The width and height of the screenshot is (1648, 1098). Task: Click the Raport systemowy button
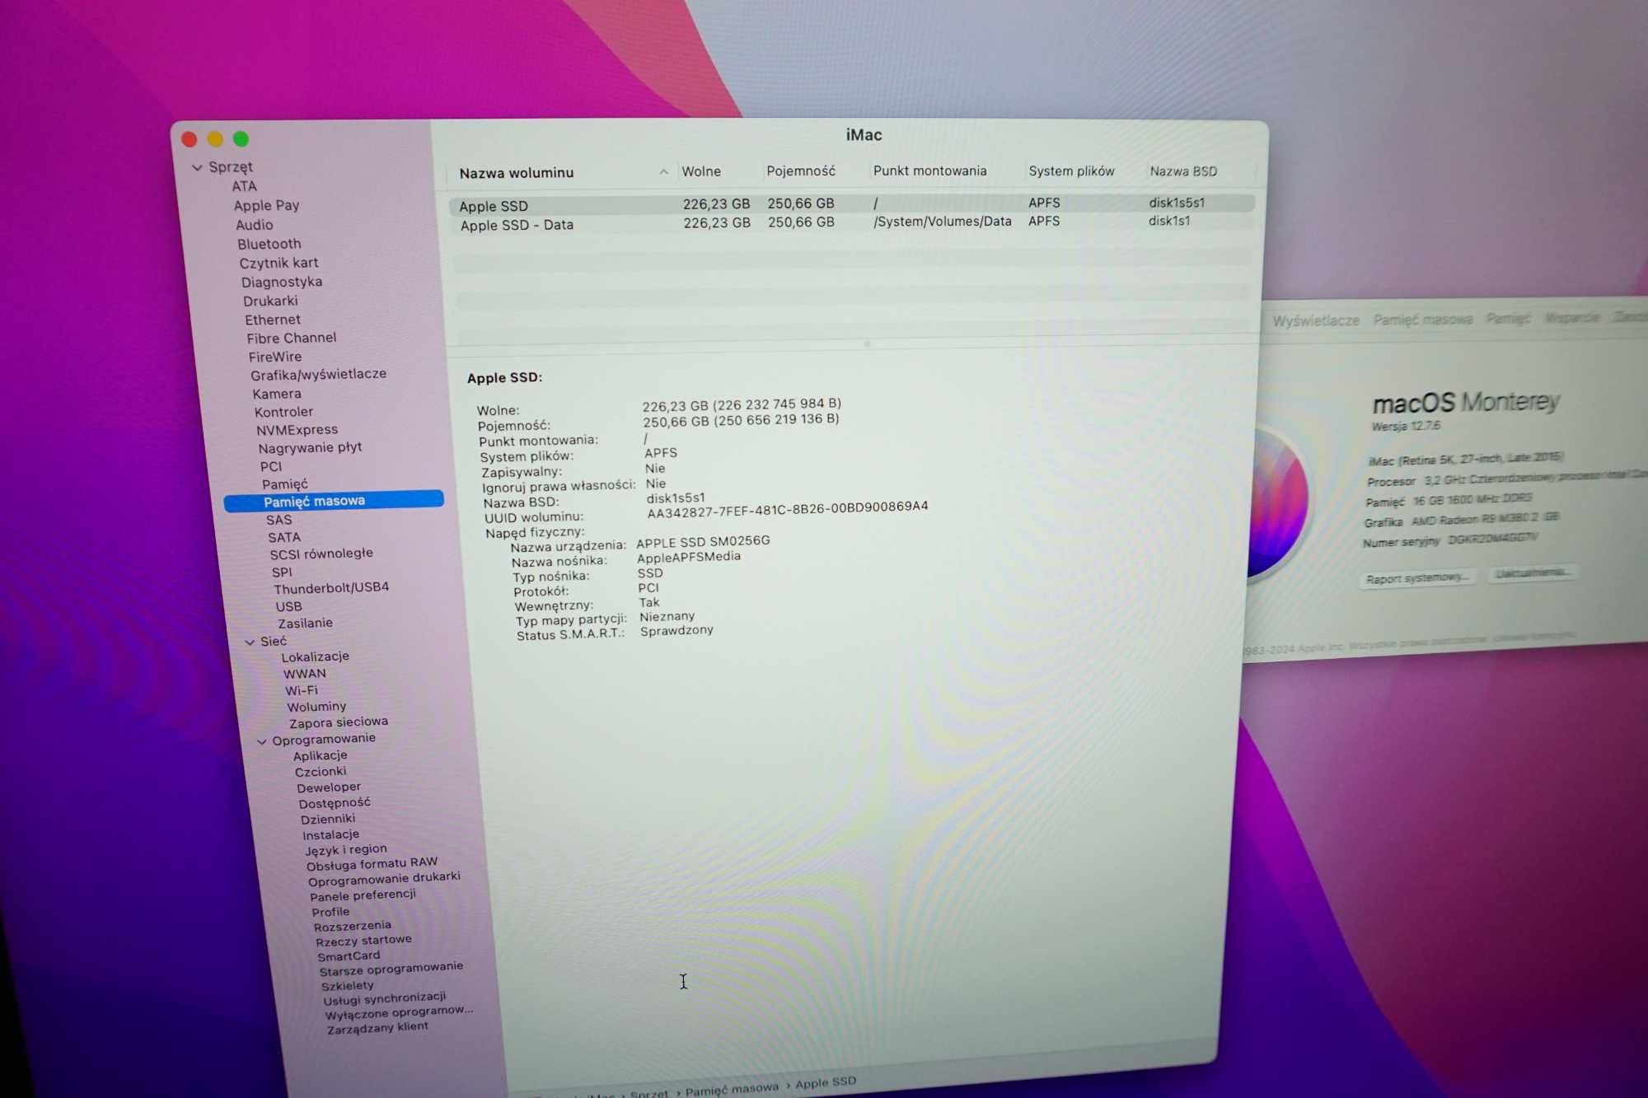point(1416,578)
